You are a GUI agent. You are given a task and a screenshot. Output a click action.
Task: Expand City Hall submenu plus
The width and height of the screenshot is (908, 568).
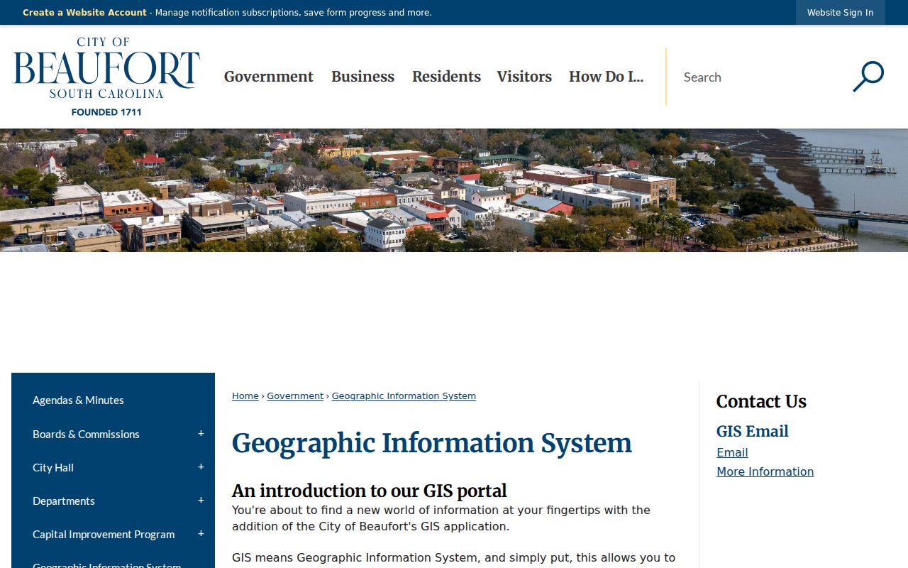tap(201, 467)
